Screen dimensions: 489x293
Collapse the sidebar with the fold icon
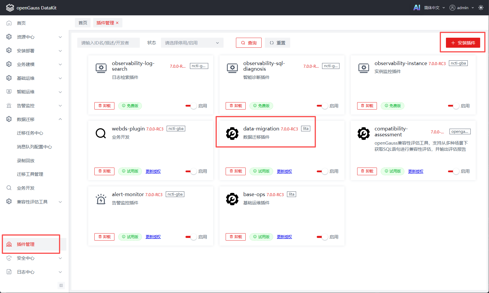point(61,285)
